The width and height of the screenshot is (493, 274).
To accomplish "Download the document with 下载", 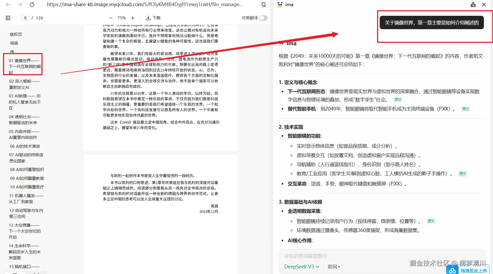I will tap(153, 18).
